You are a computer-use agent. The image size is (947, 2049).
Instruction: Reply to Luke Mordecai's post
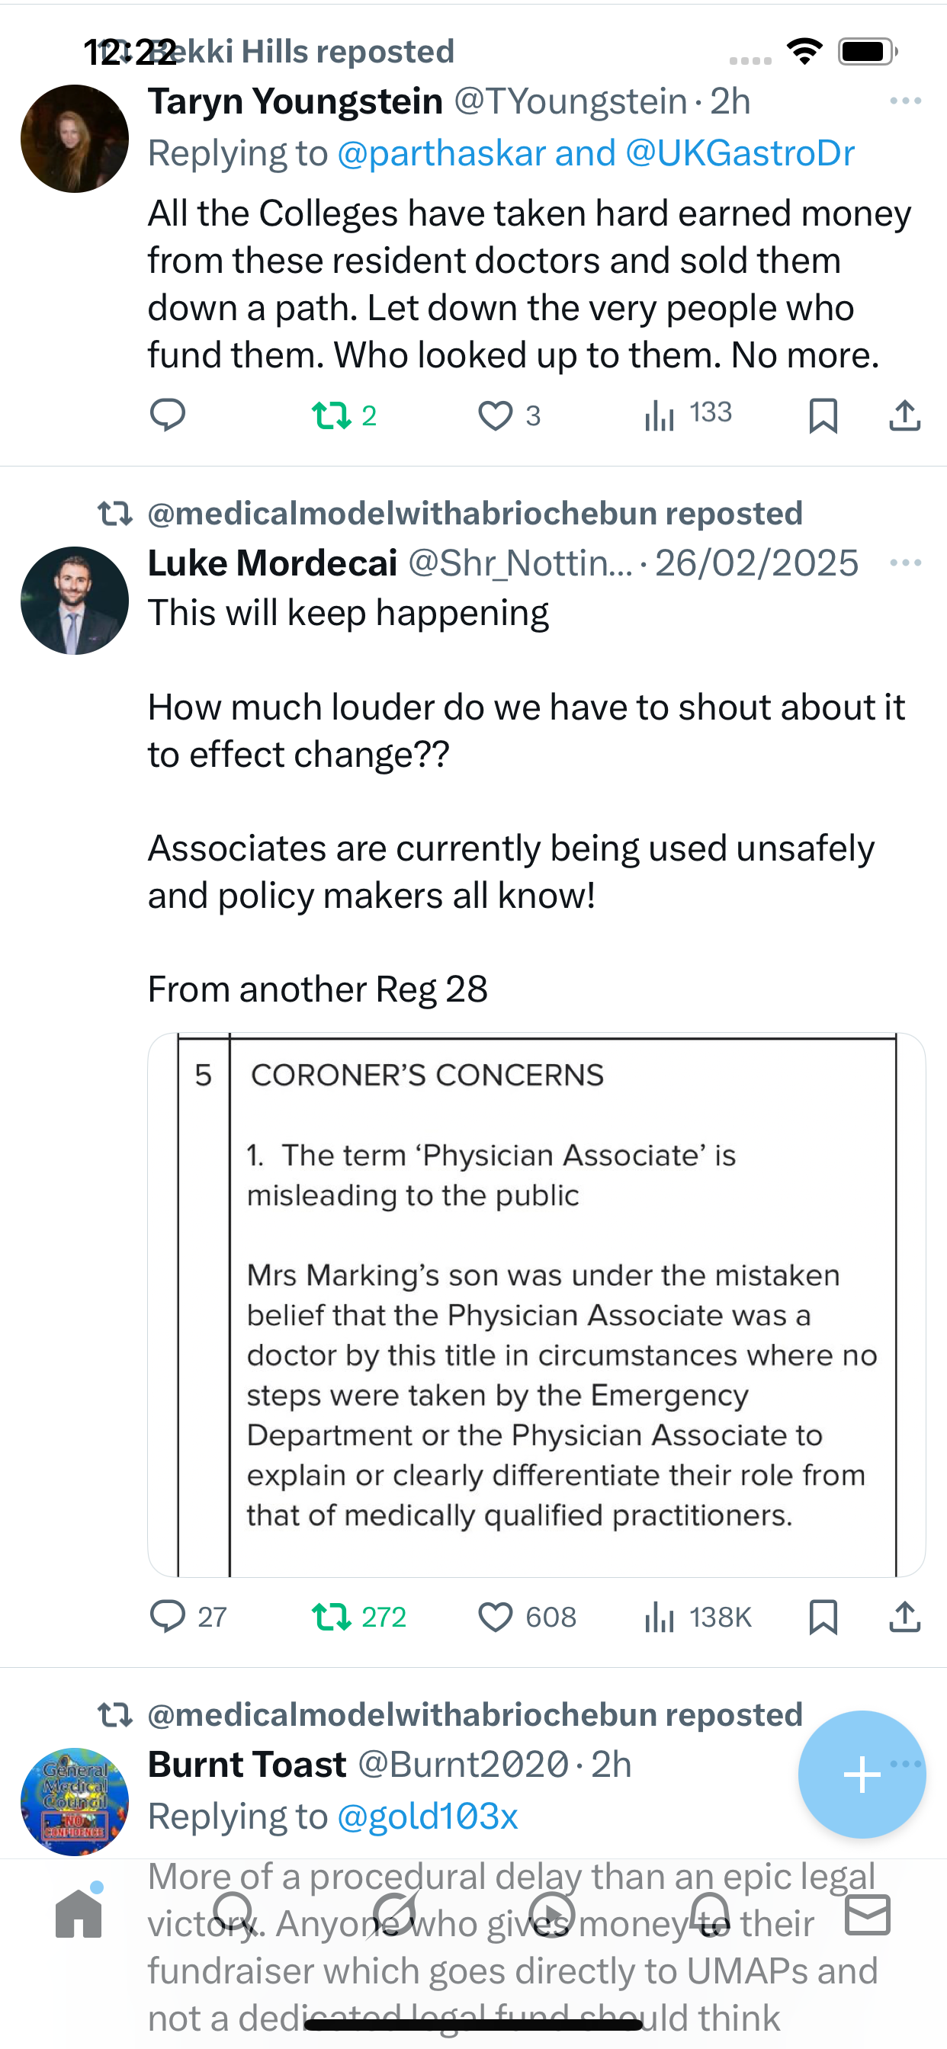(167, 1616)
